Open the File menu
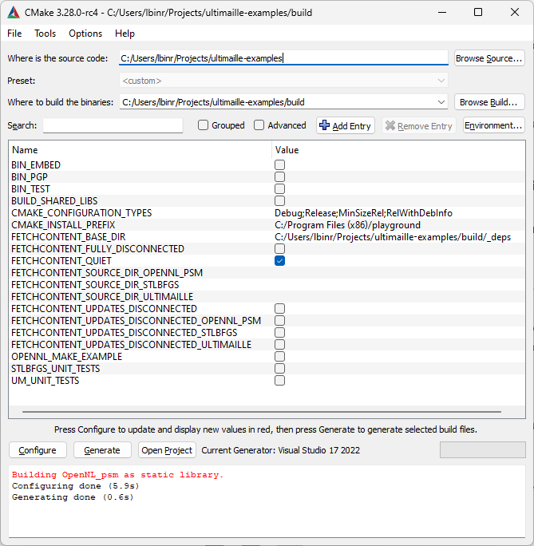The height and width of the screenshot is (546, 534). [14, 34]
